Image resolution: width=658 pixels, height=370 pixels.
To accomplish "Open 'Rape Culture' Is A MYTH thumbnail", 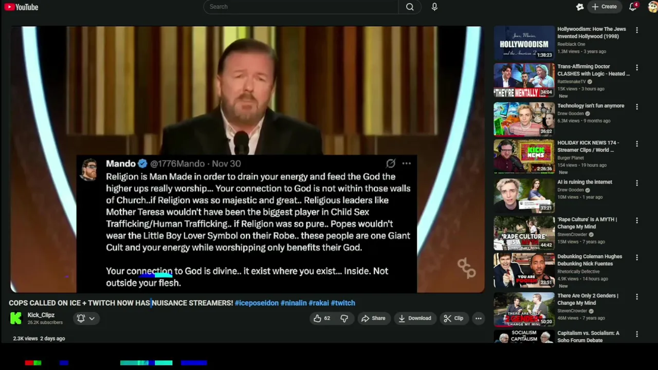I will pyautogui.click(x=524, y=232).
